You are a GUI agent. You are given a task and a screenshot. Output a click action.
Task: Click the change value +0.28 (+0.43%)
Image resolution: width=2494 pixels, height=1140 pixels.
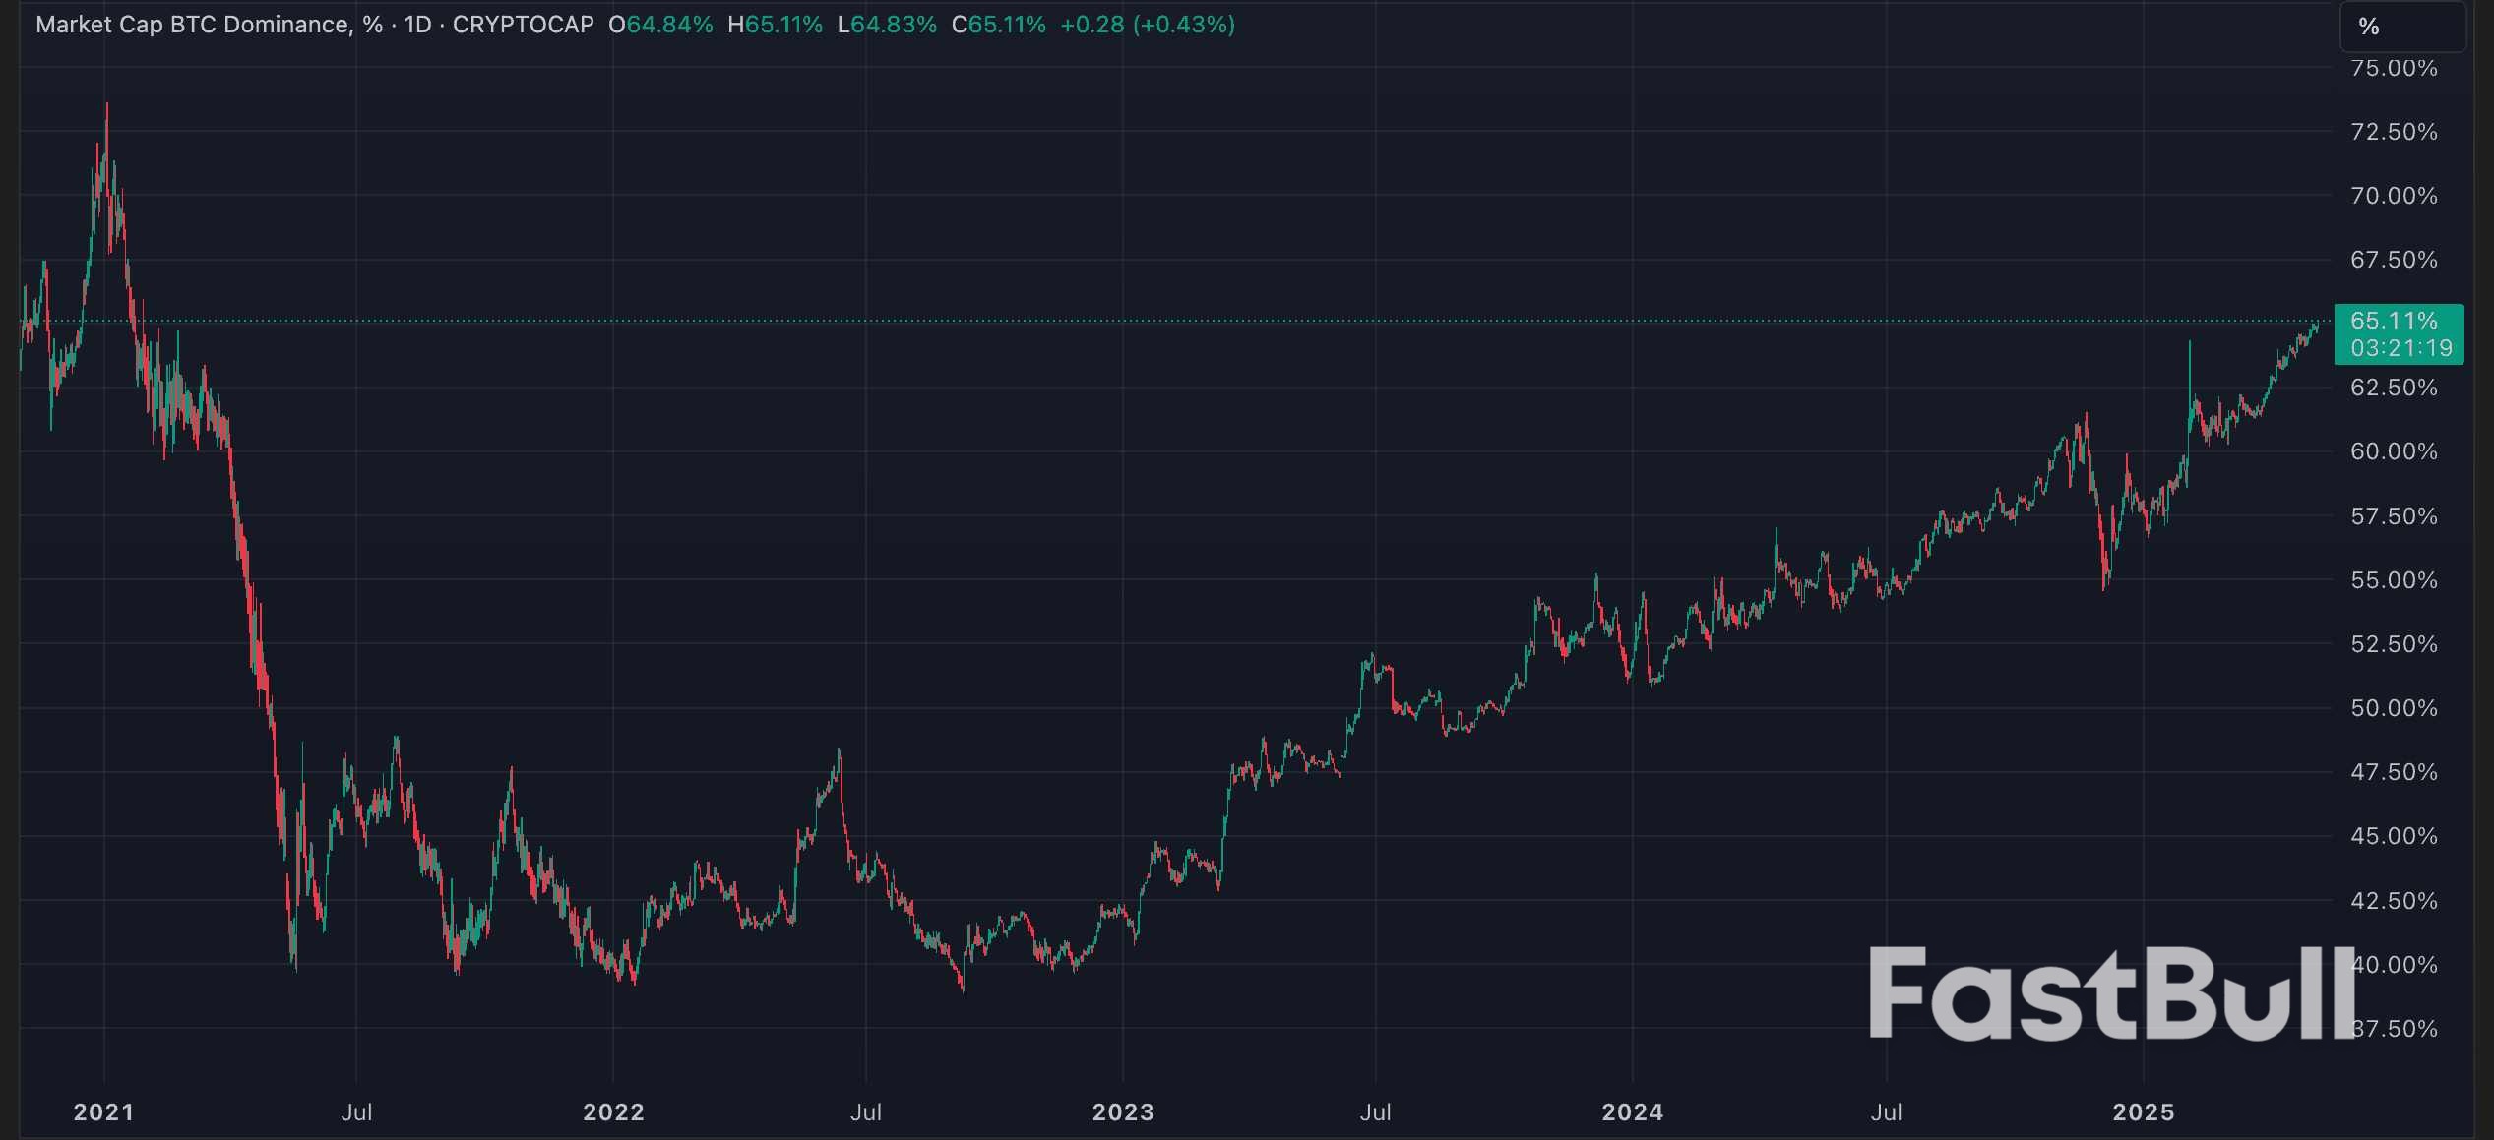coord(1145,26)
